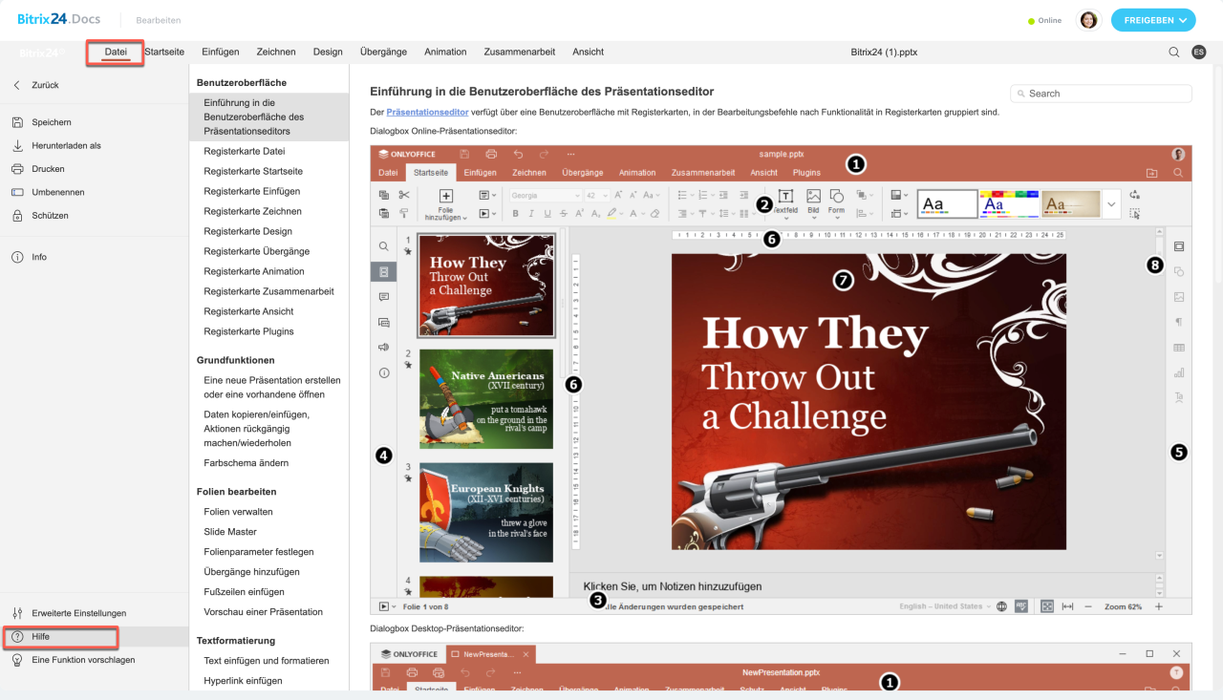Click the Umbenennen rename icon
The image size is (1223, 700).
pos(17,192)
